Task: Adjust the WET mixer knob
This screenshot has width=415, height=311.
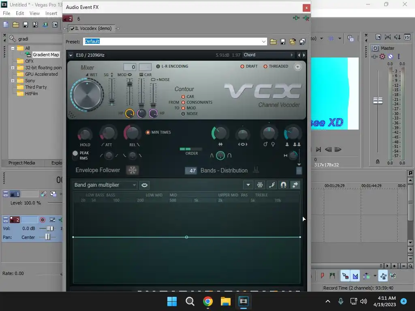Action: click(87, 94)
